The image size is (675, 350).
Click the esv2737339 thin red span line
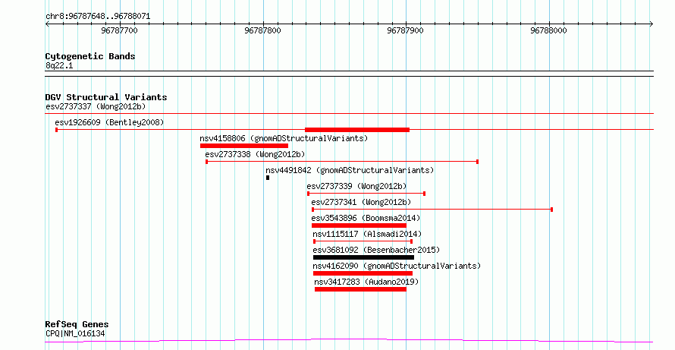coord(366,194)
